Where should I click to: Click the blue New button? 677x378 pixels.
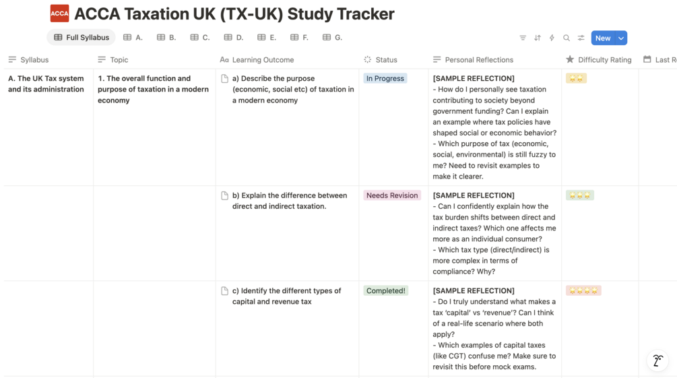[603, 38]
